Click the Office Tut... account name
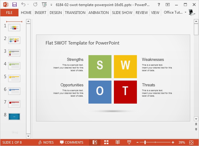Image resolution: width=199 pixels, height=146 pixels. point(173,12)
